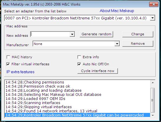The width and height of the screenshot is (161, 122).
Task: Click the log scrollbar down arrow
Action: click(153, 115)
